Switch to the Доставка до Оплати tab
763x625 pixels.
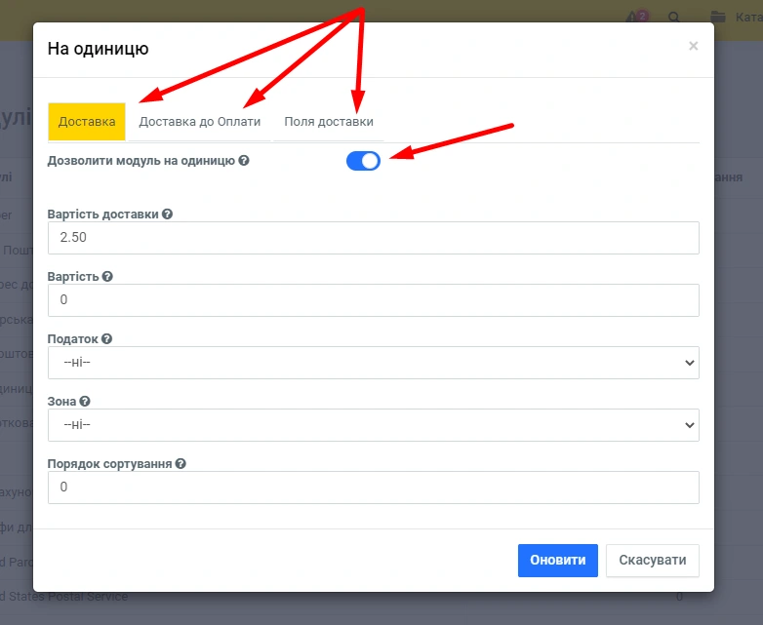click(199, 122)
